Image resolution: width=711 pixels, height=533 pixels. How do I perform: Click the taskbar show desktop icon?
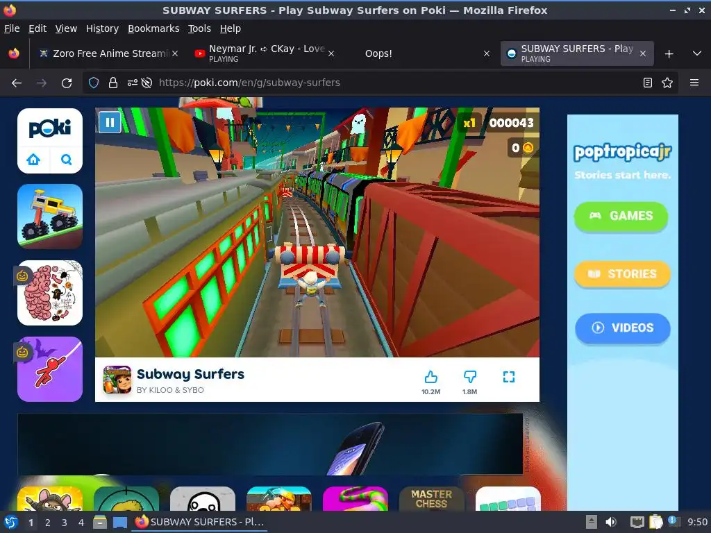click(x=119, y=523)
